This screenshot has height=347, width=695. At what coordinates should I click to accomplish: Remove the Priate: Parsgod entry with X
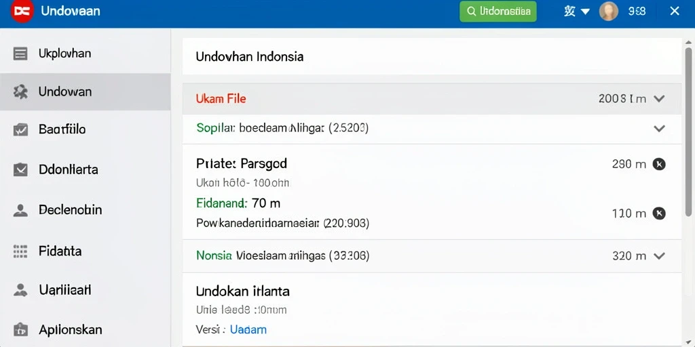659,164
